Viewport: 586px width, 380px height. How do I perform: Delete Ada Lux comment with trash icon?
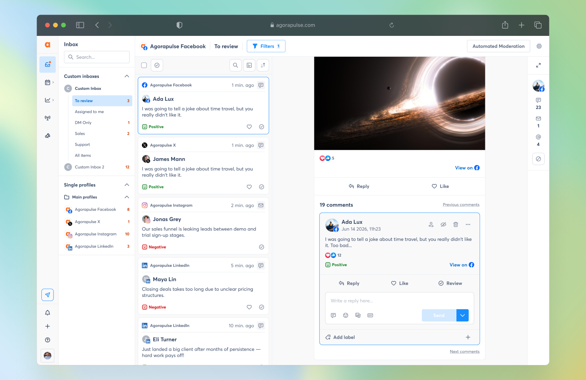(456, 224)
